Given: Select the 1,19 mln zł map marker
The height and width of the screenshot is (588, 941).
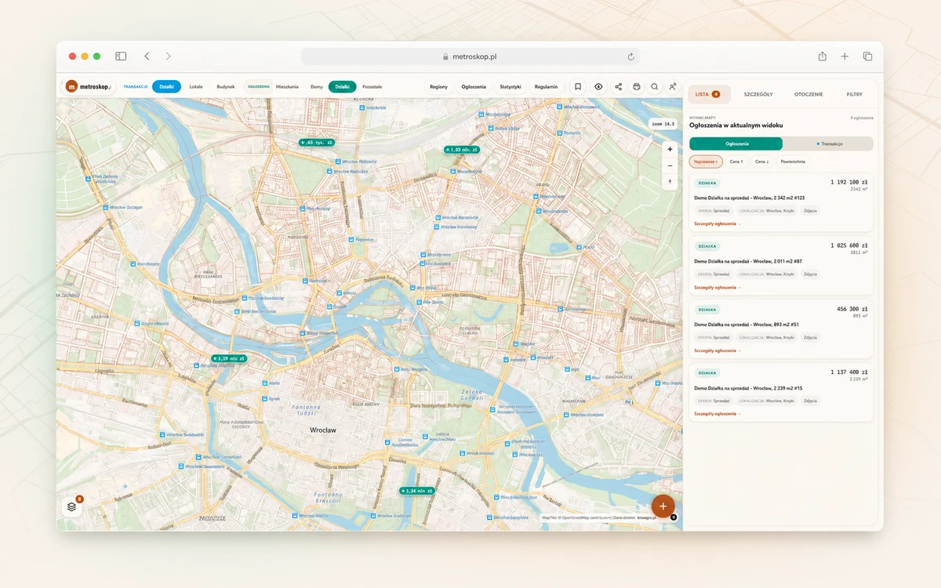Looking at the screenshot, I should pos(228,358).
